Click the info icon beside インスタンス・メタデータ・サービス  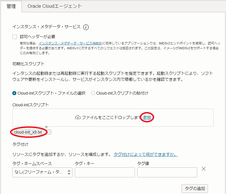click(86, 27)
